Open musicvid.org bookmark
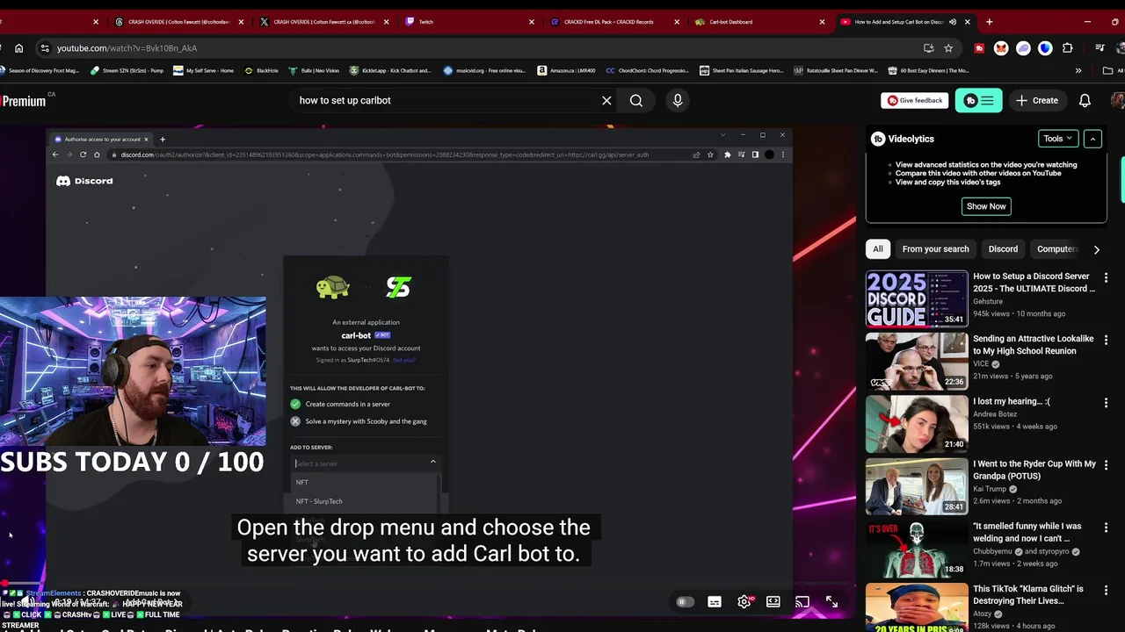 [484, 70]
